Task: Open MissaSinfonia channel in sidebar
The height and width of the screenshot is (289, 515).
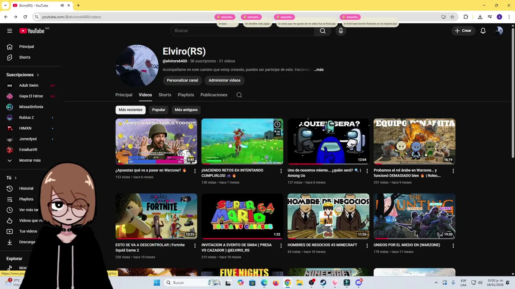Action: [x=31, y=107]
